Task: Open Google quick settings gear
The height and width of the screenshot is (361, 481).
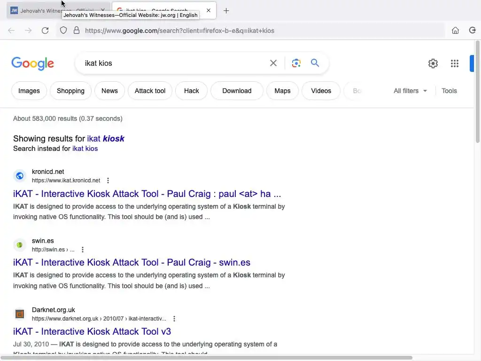Action: tap(433, 63)
